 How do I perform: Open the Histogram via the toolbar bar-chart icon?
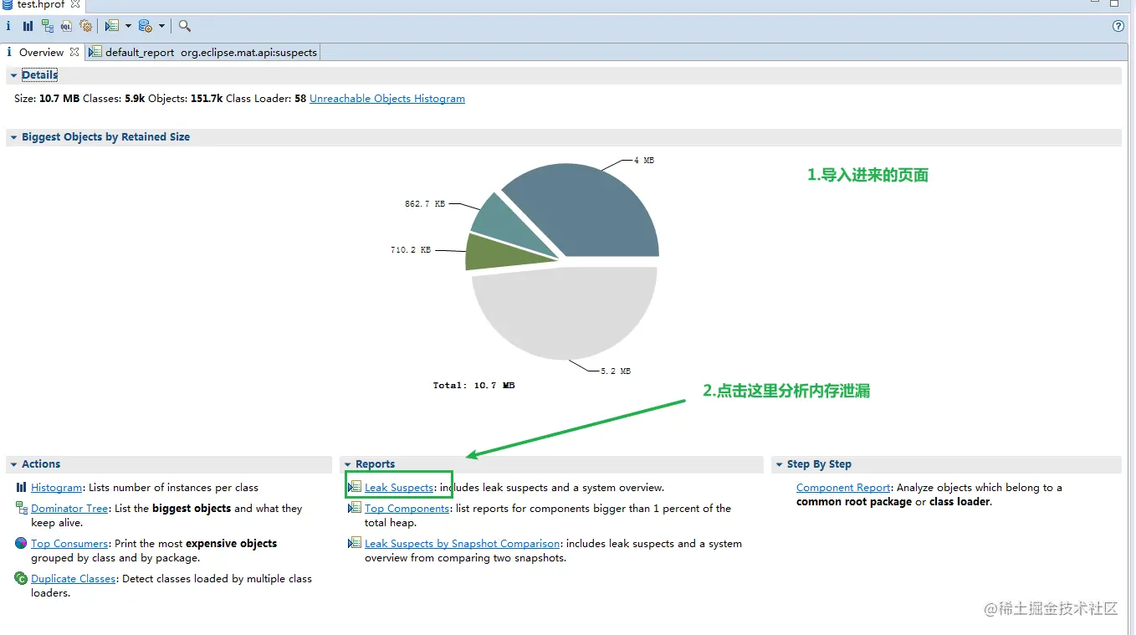[28, 26]
